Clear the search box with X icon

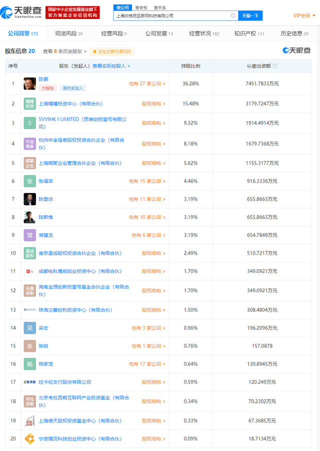(x=233, y=16)
